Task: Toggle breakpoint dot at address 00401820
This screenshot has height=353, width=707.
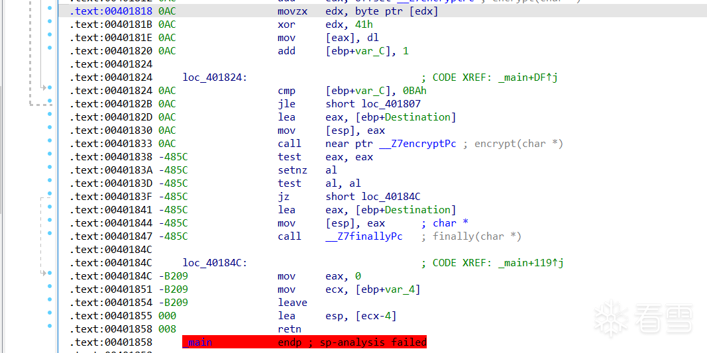Action: click(50, 47)
